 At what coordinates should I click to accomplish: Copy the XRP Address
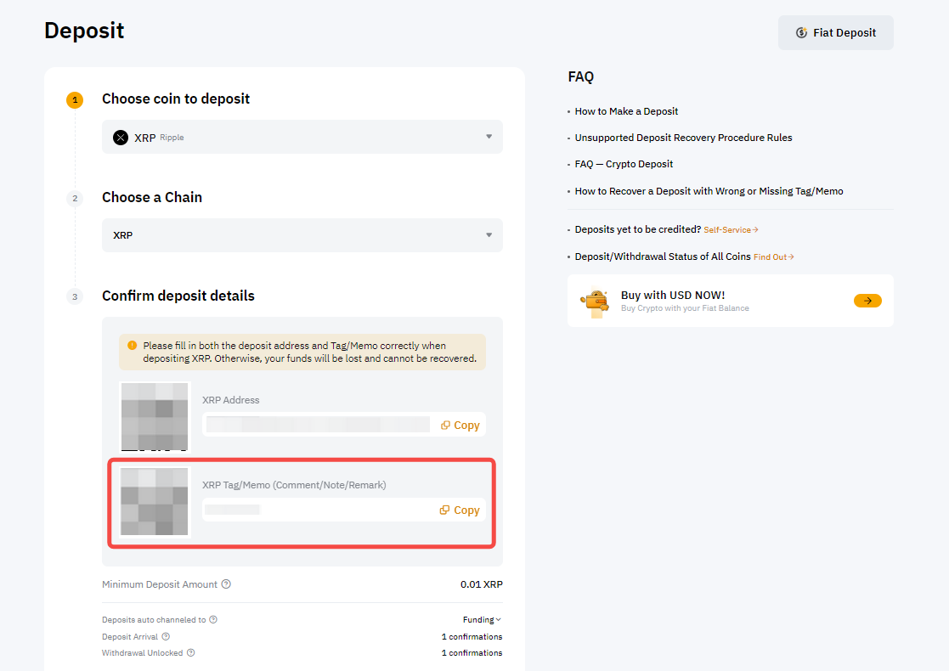(x=460, y=426)
